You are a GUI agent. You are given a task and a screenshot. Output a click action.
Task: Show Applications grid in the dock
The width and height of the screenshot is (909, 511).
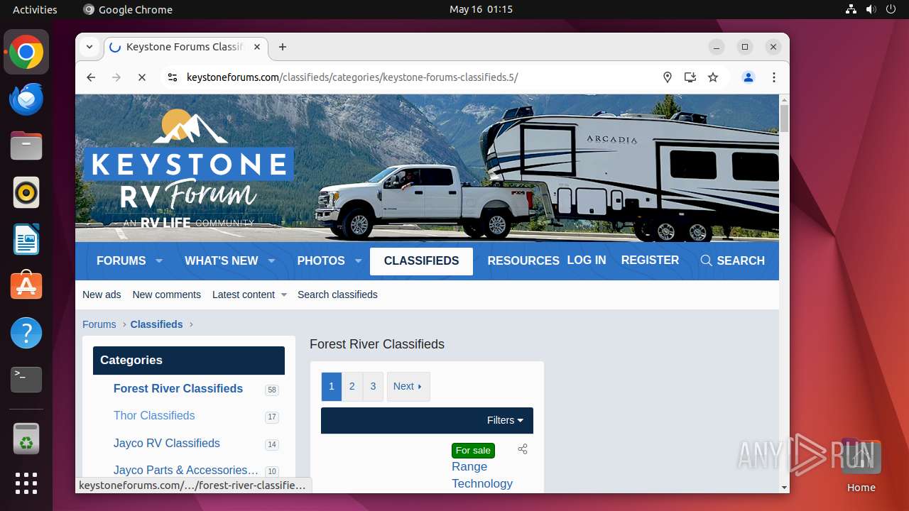pyautogui.click(x=26, y=483)
